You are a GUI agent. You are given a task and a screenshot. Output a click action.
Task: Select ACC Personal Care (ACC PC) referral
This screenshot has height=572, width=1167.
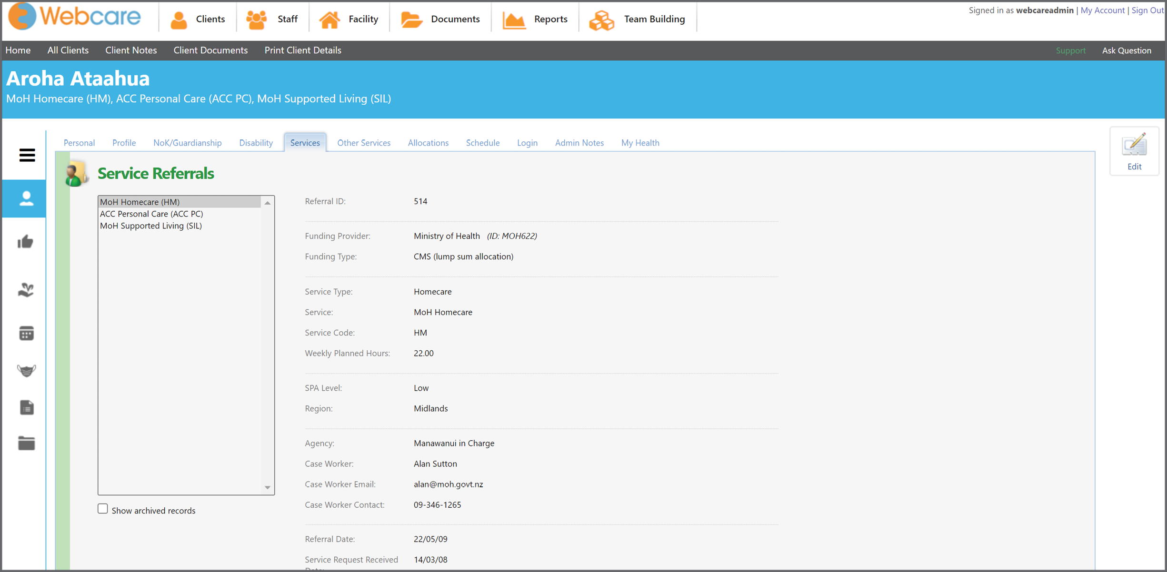151,214
